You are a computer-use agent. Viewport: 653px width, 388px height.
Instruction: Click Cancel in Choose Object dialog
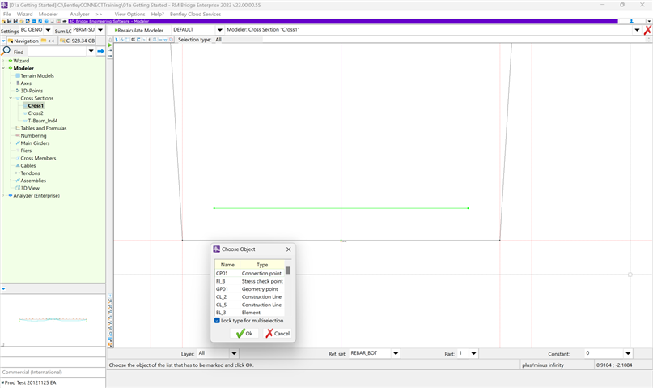pos(277,333)
